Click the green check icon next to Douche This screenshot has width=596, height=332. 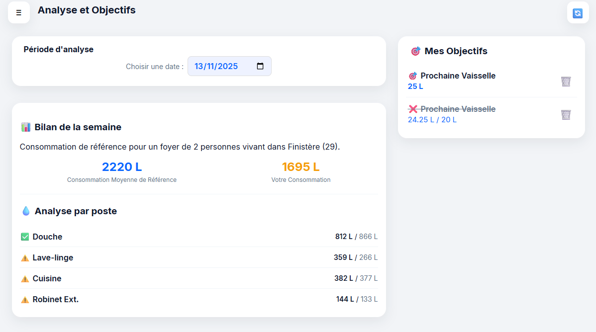point(25,237)
